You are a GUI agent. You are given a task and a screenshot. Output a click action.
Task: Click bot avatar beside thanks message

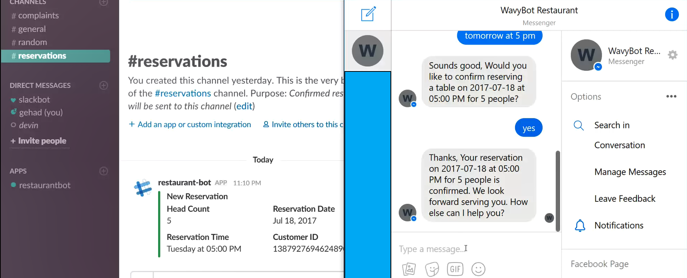pyautogui.click(x=408, y=212)
